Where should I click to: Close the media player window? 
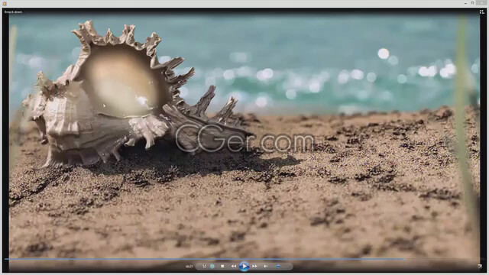(482, 3)
